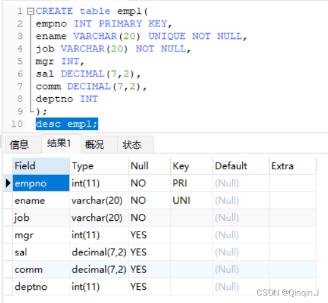Select the mgr field cell
Image resolution: width=328 pixels, height=303 pixels.
(41, 235)
